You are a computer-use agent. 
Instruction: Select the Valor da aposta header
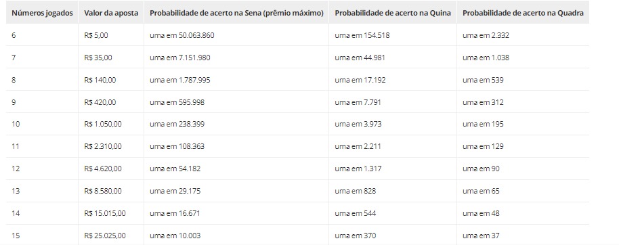pos(111,13)
